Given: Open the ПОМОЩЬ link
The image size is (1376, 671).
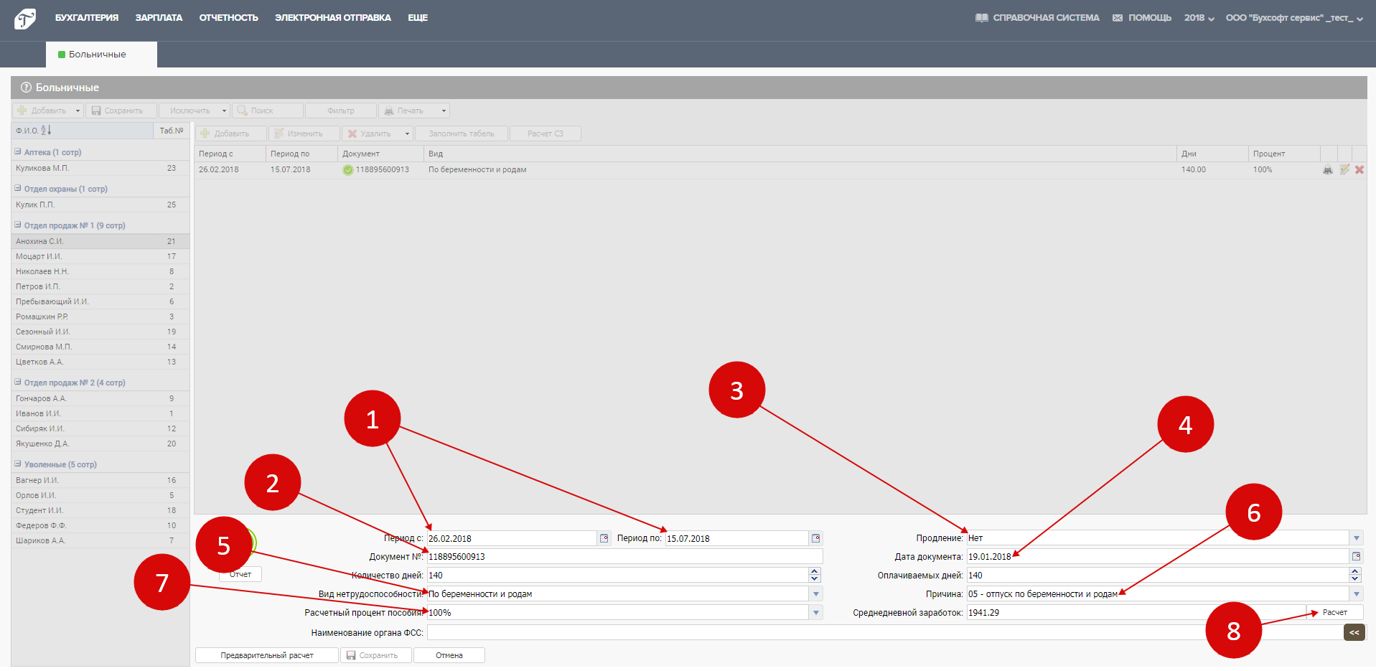Looking at the screenshot, I should pos(1142,18).
